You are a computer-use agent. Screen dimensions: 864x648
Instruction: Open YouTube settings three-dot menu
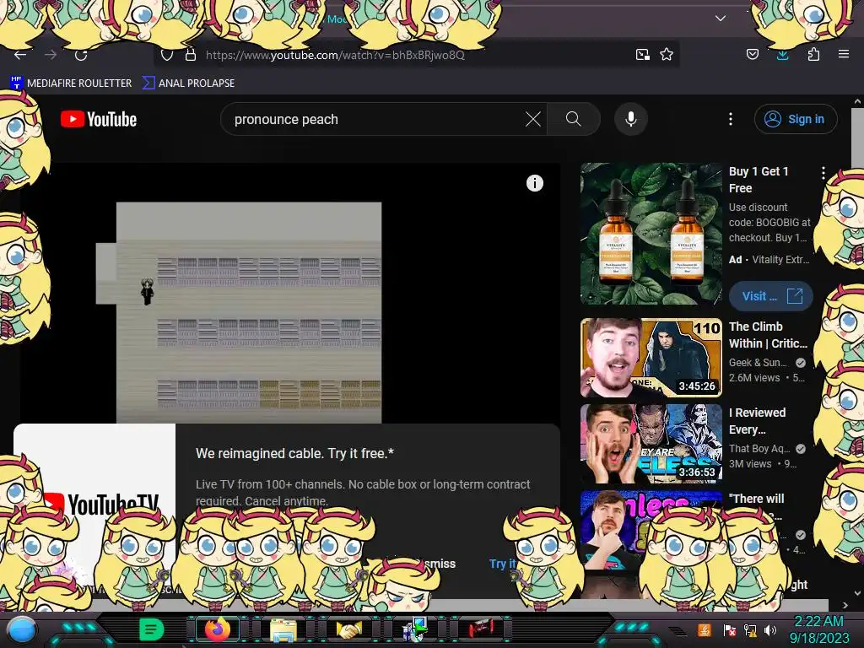pos(731,119)
